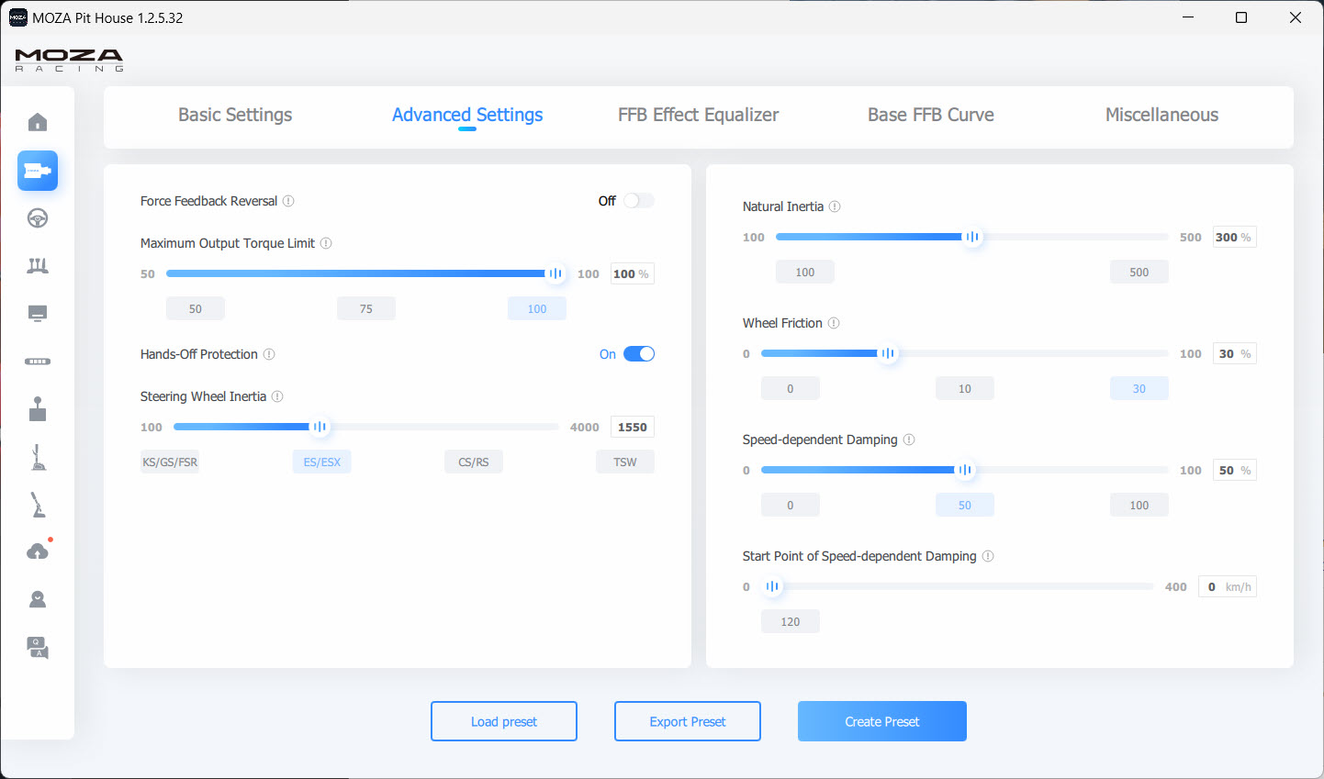Open the user account icon in sidebar
Screen dimensions: 1324x779
click(38, 600)
